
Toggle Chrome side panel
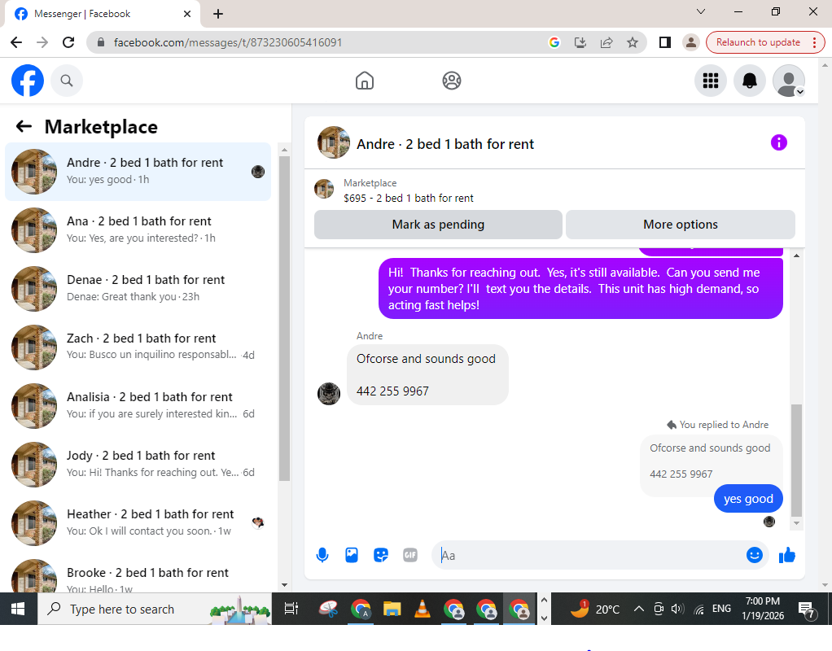[665, 42]
